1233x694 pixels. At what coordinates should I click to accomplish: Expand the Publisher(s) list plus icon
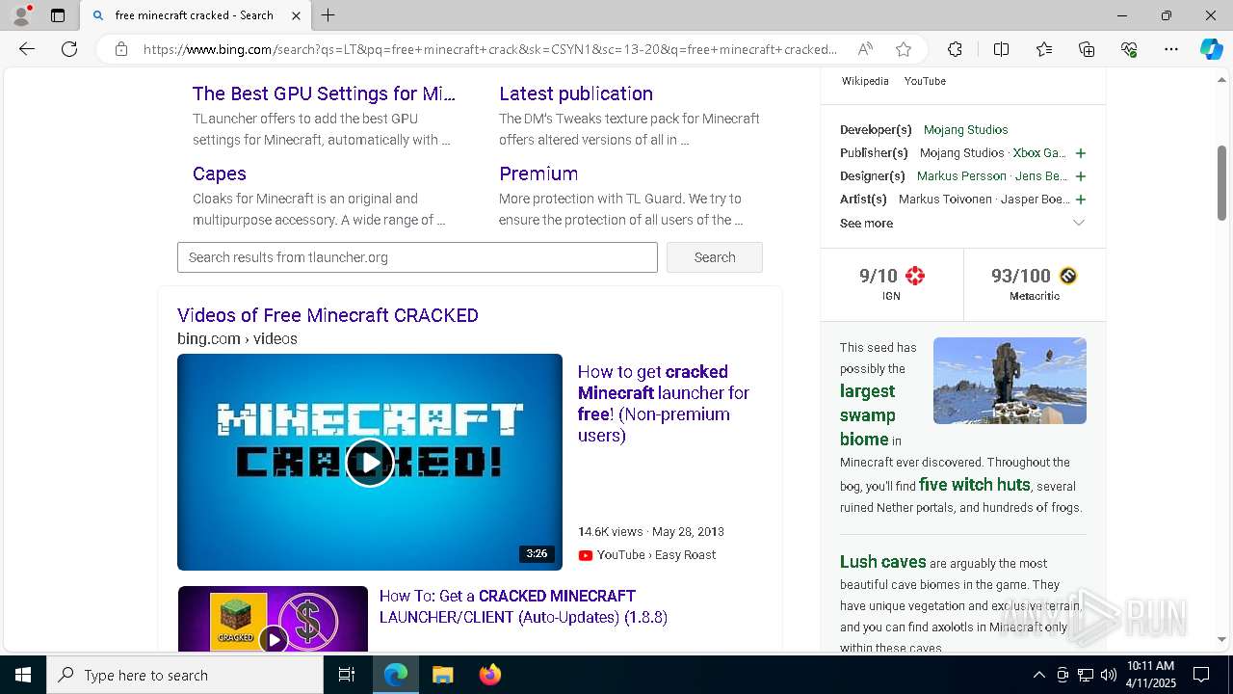click(x=1081, y=153)
